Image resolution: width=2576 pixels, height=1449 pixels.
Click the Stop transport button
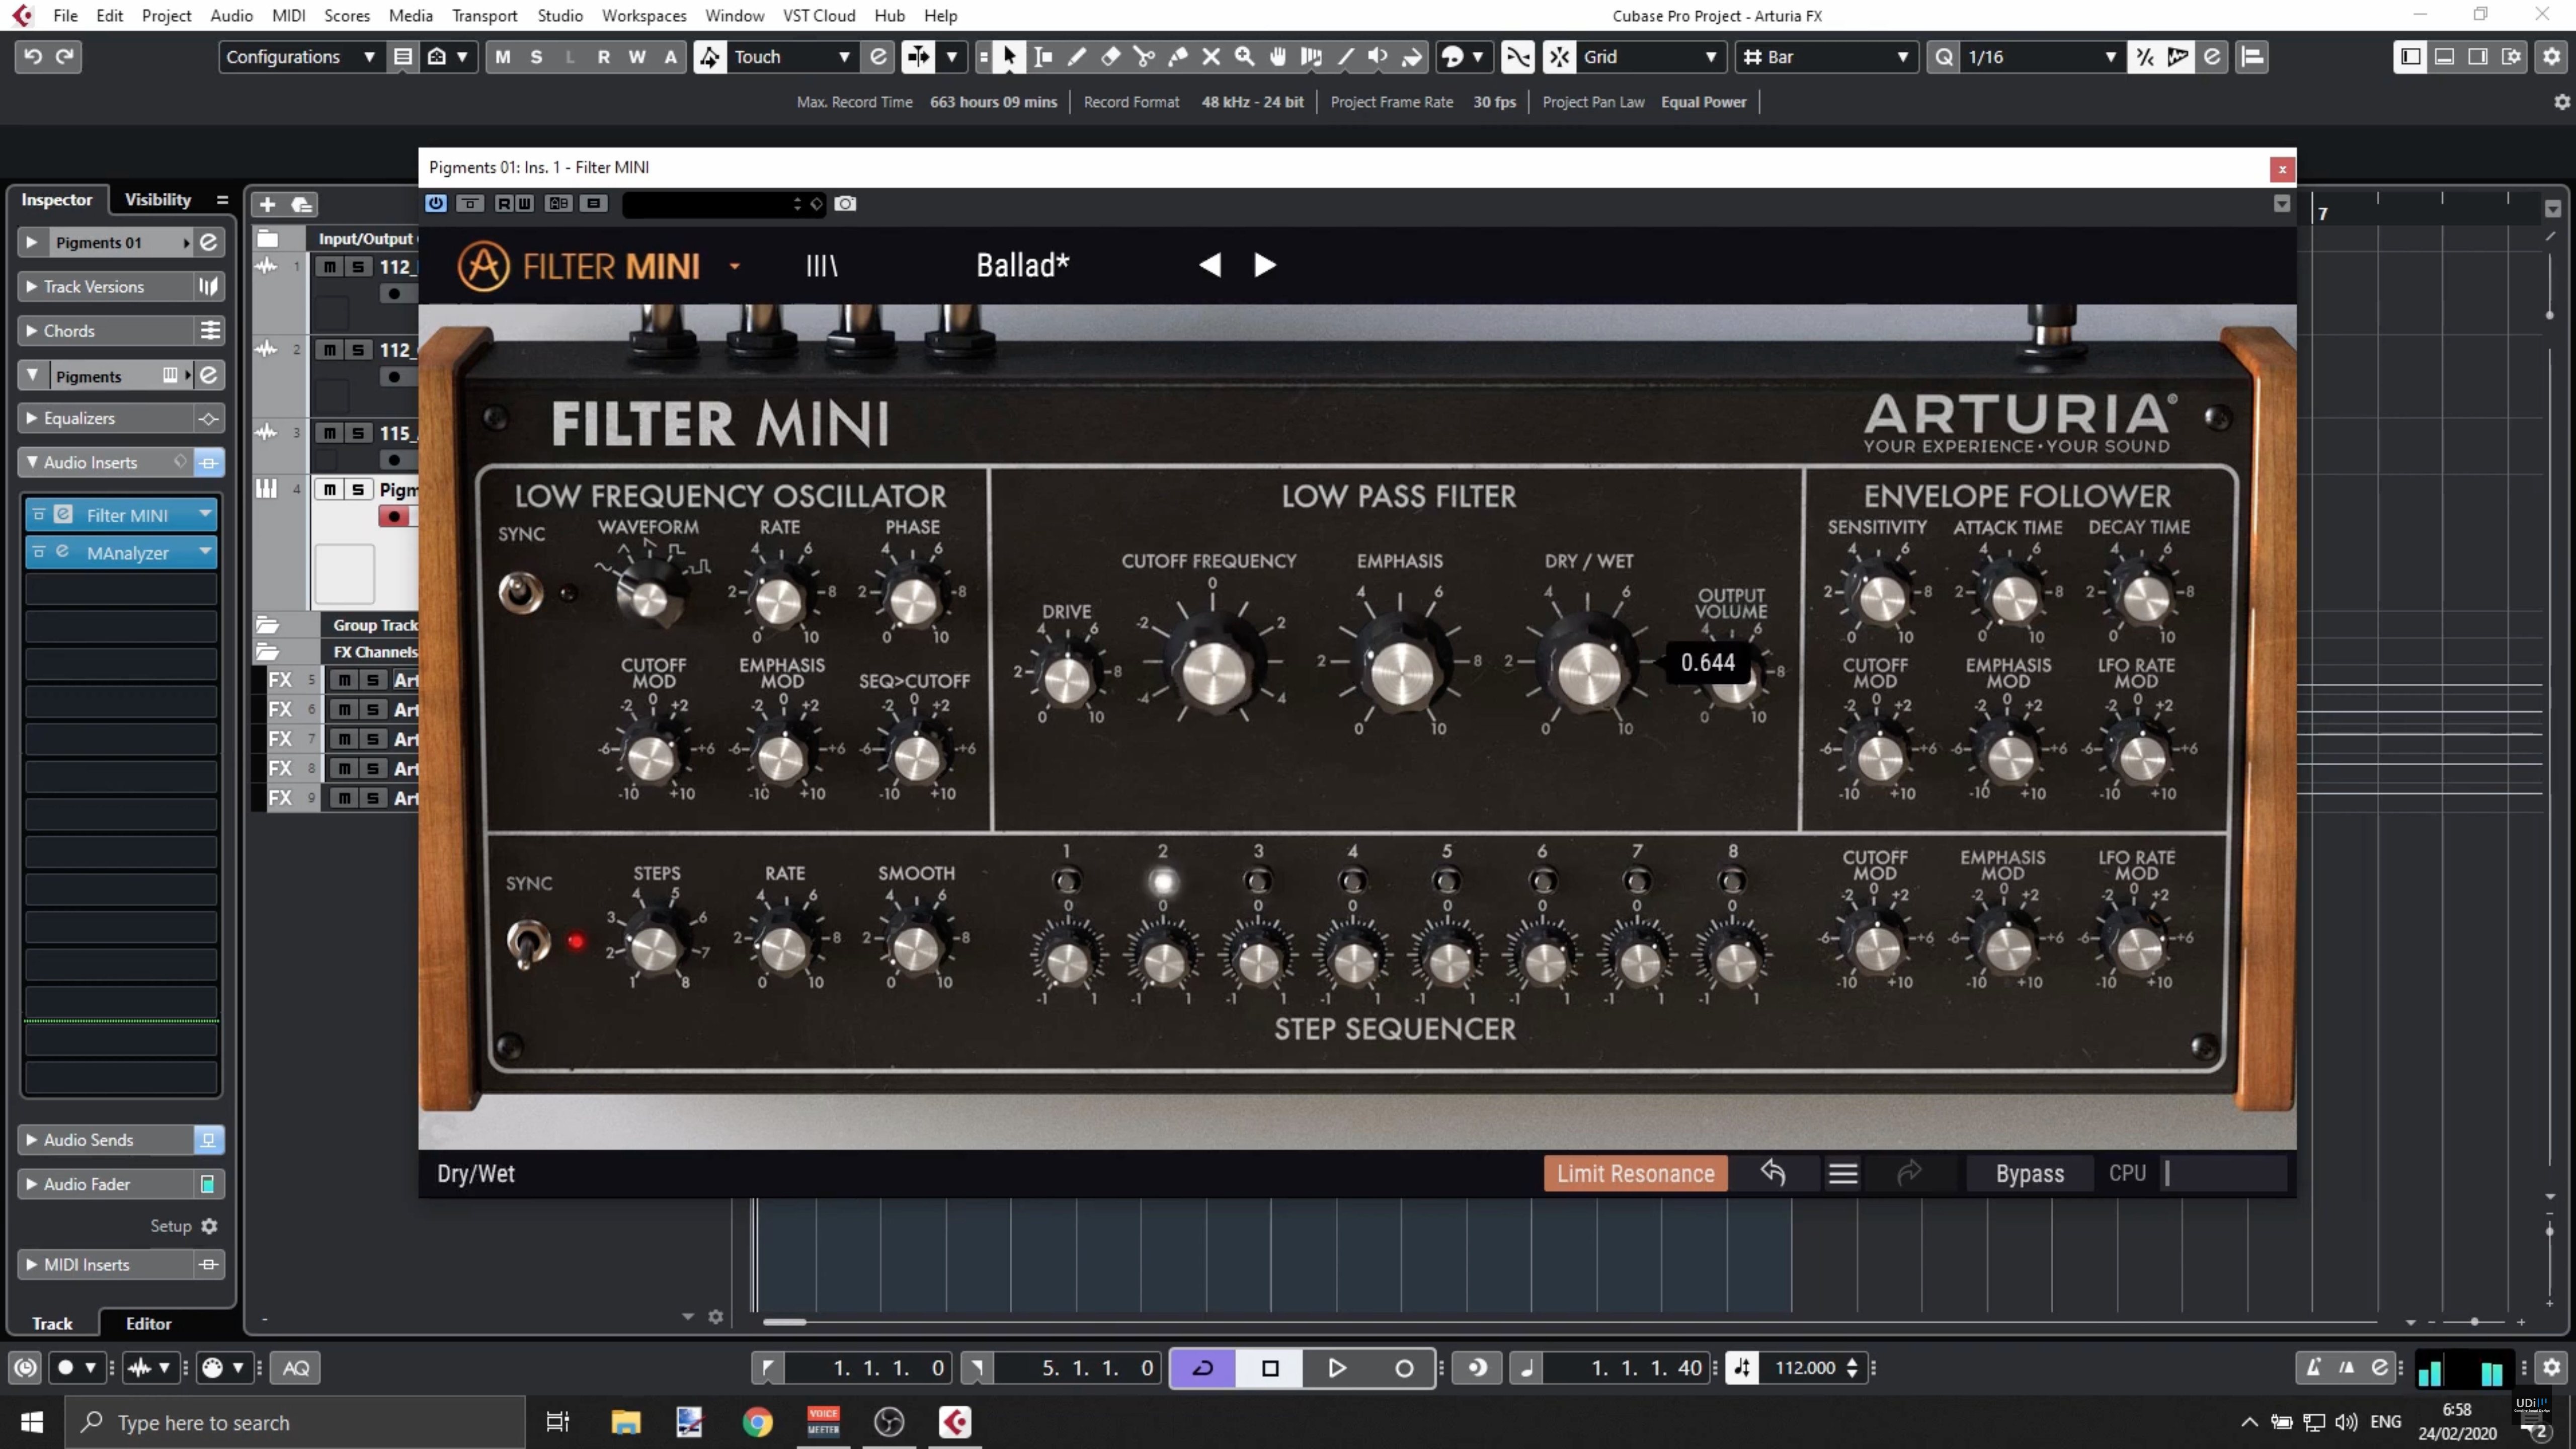coord(1270,1368)
